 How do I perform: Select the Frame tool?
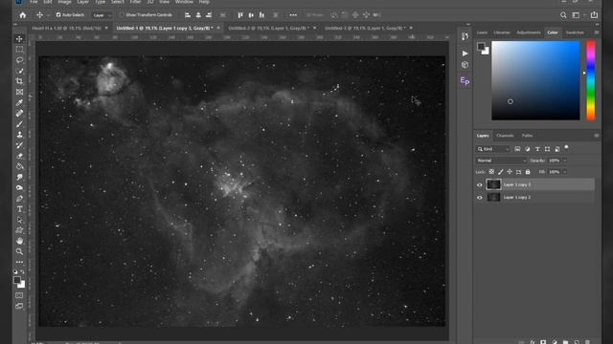click(x=19, y=92)
